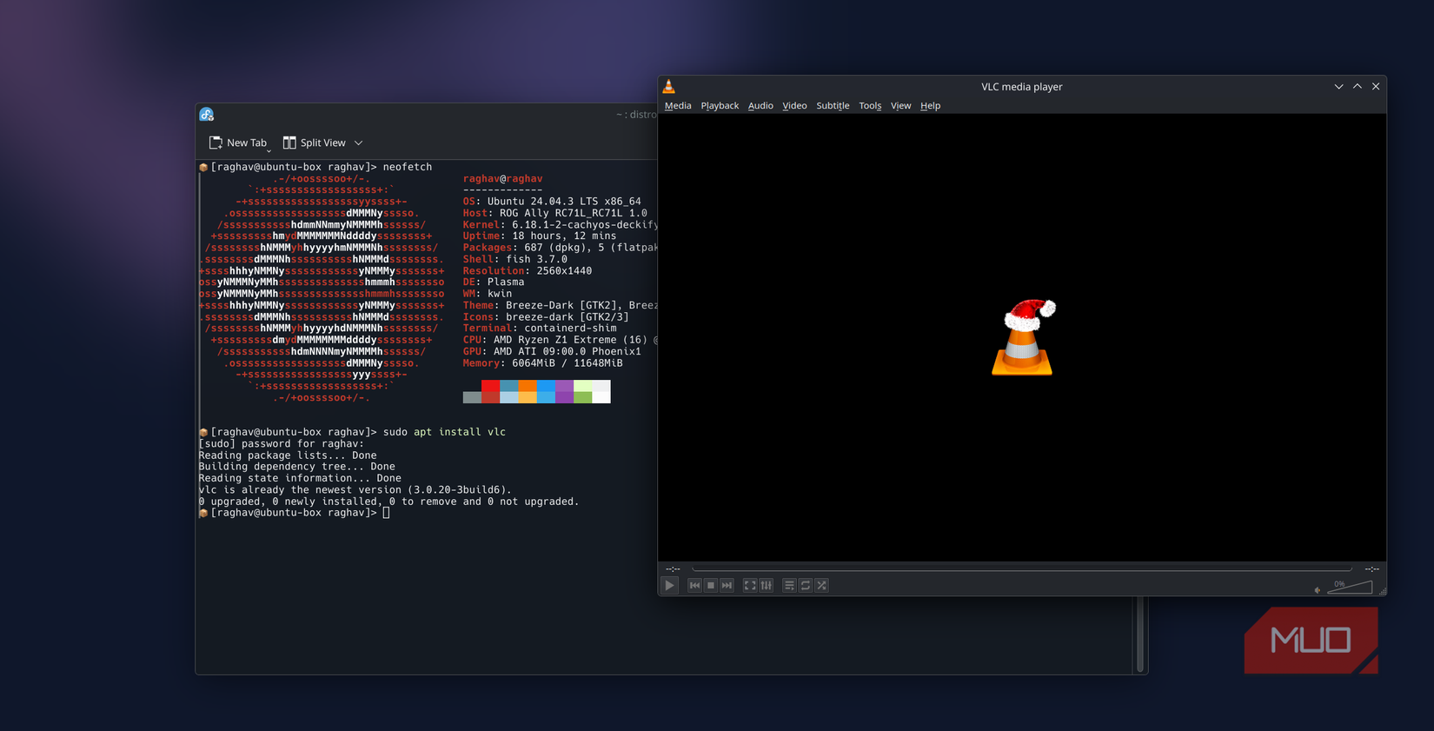Click the 'sudo apt install vlc' command text

[x=444, y=432]
